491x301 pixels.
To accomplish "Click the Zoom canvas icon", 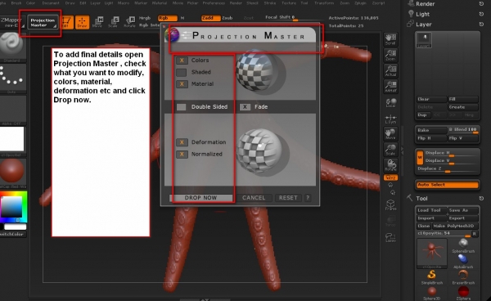I will 390,55.
